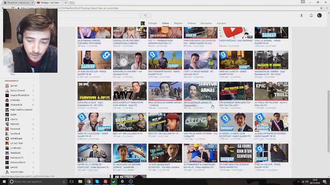Viewport: 330px width, 185px height.
Task: Open the Vidéos channel tab
Action: click(166, 23)
